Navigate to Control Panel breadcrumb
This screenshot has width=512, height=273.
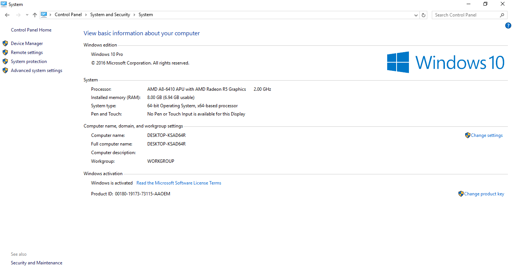[x=68, y=15]
